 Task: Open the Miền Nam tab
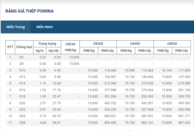point(45,27)
